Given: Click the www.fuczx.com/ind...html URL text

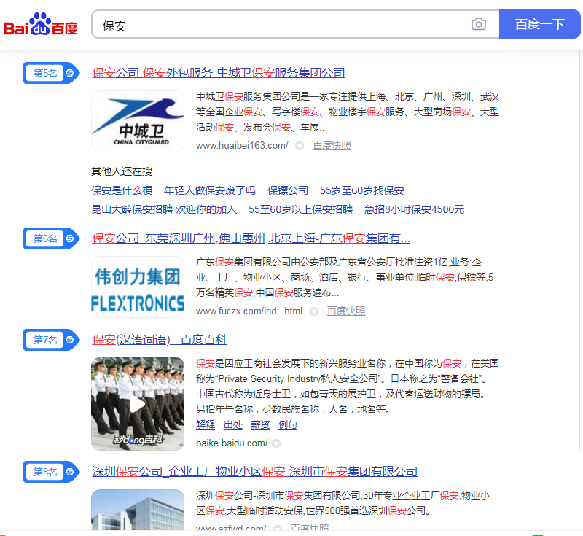Looking at the screenshot, I should pyautogui.click(x=249, y=311).
